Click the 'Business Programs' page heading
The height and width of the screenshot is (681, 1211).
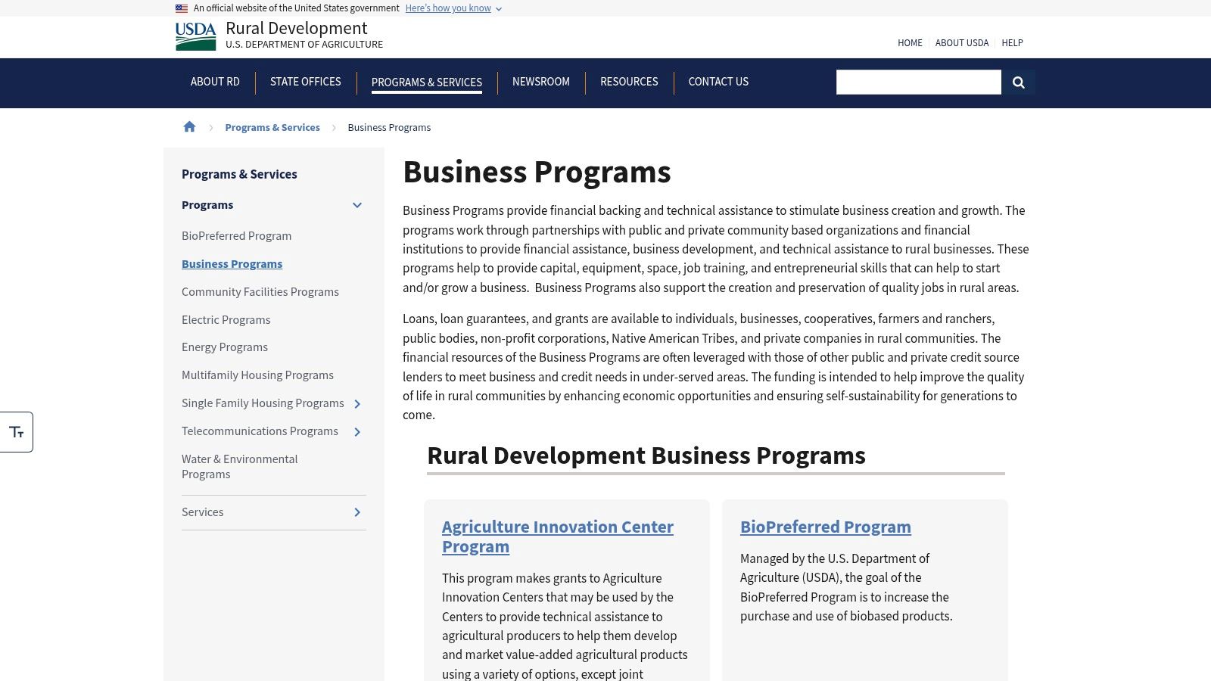point(537,172)
